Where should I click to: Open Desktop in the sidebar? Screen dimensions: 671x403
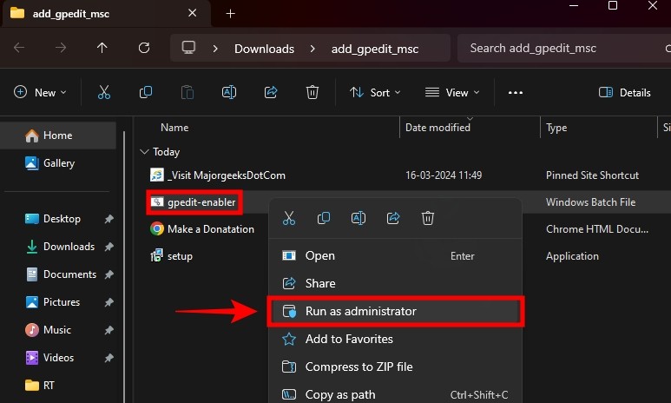coord(62,219)
